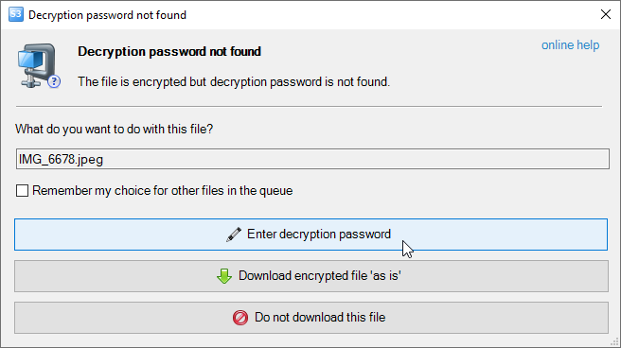Select Do not download this file

click(x=311, y=318)
